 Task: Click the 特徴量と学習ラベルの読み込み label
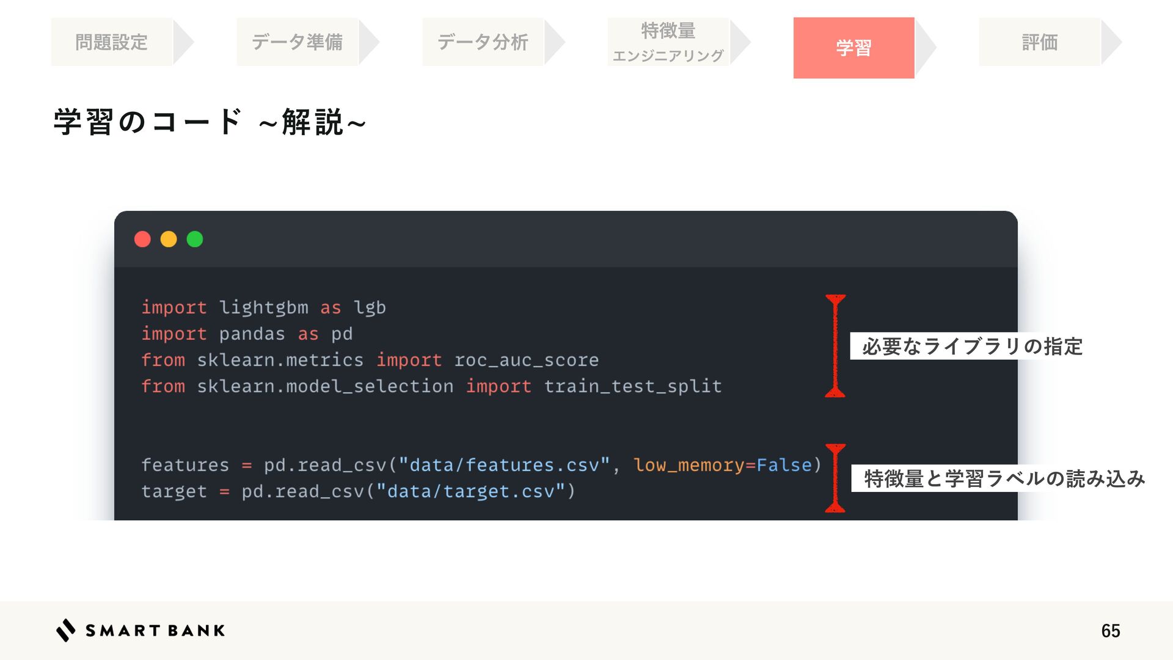pyautogui.click(x=1004, y=479)
